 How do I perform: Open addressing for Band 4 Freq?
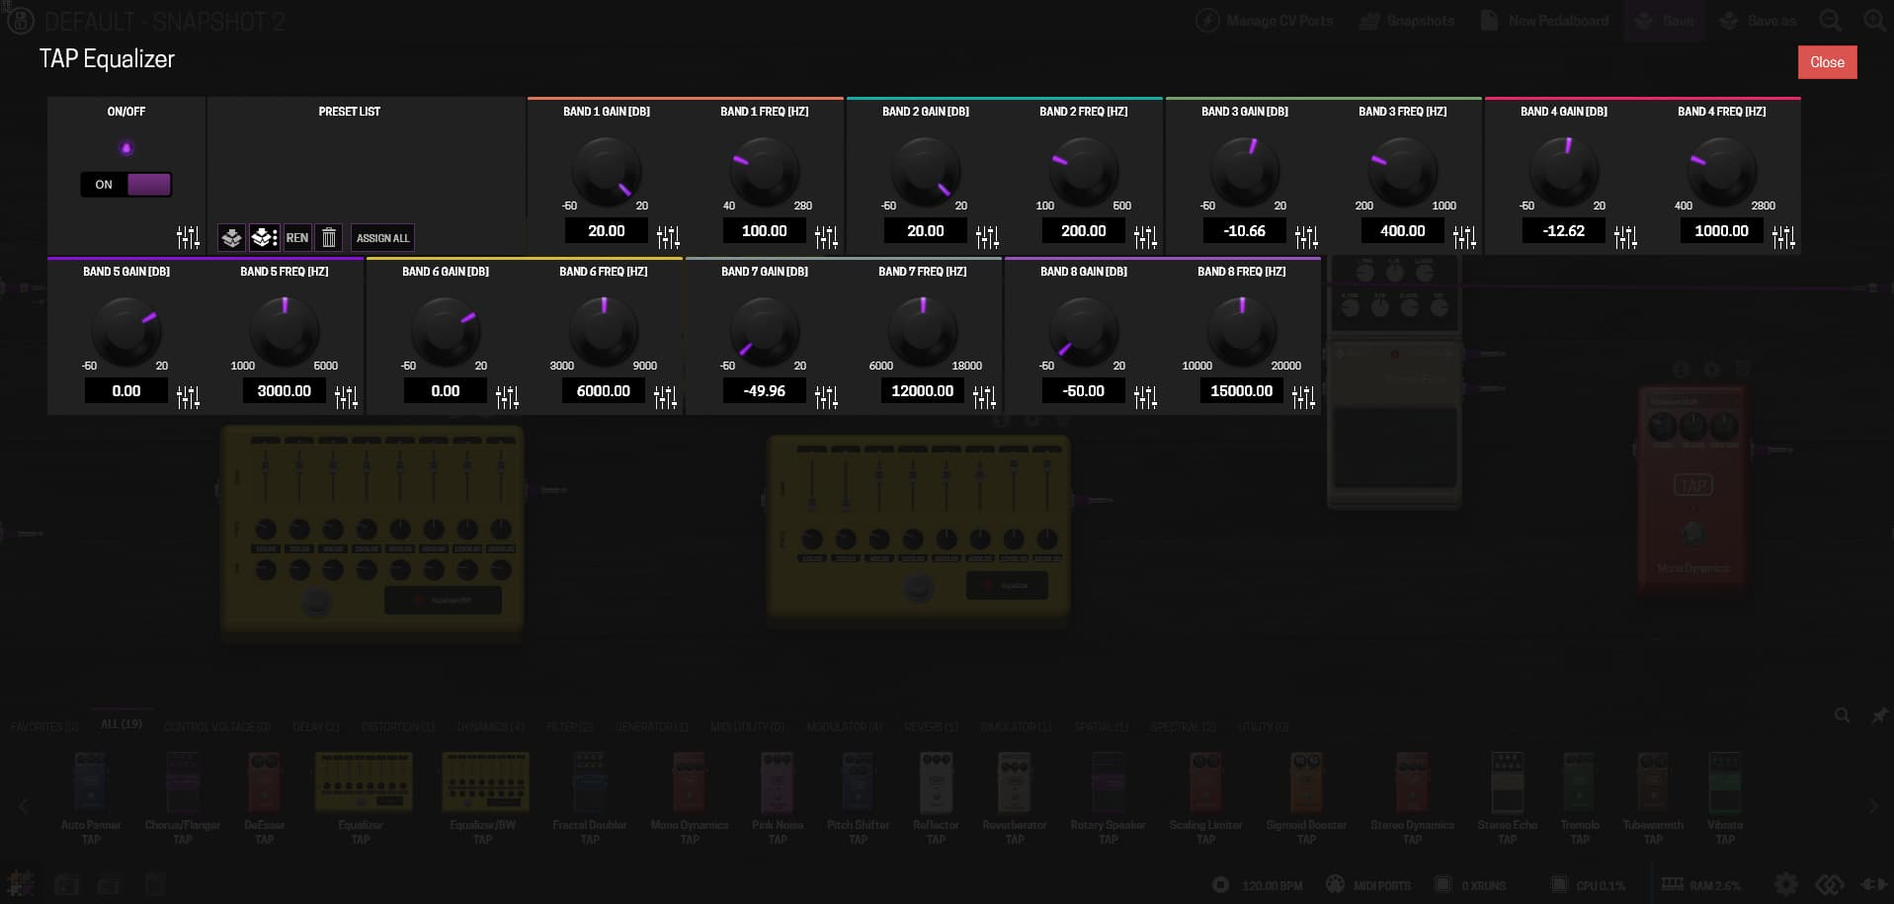pos(1783,237)
